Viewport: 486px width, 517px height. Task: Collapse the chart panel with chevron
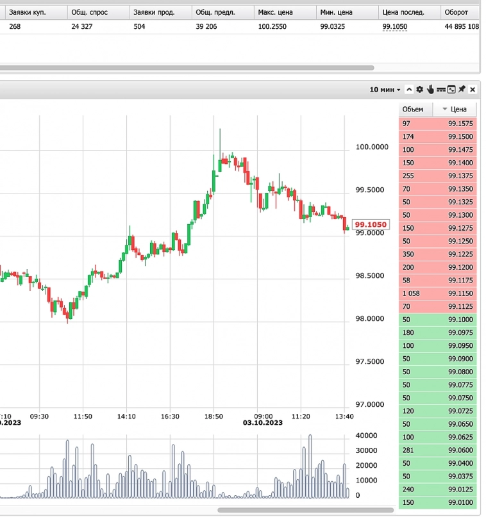[409, 90]
